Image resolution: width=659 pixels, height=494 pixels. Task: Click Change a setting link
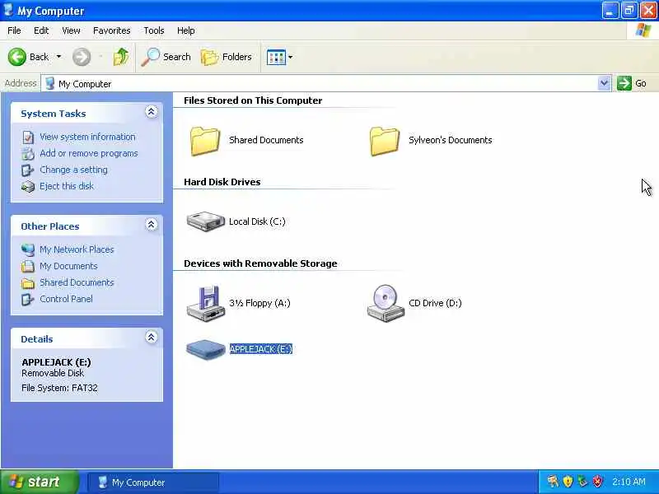[73, 170]
